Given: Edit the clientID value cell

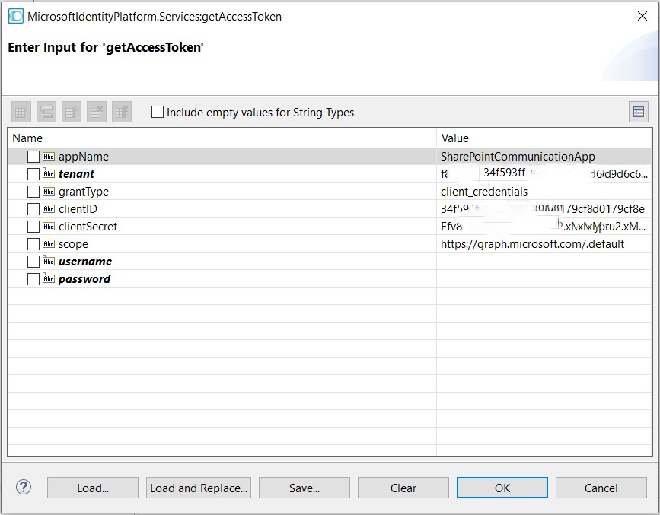Looking at the screenshot, I should click(x=544, y=209).
